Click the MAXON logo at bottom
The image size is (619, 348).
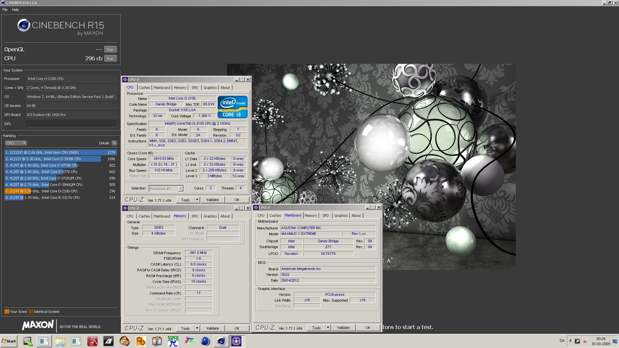point(38,325)
